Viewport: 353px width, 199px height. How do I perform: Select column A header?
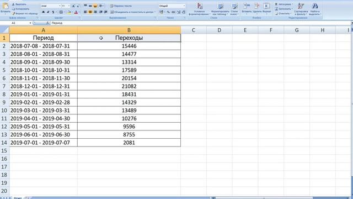click(x=43, y=30)
